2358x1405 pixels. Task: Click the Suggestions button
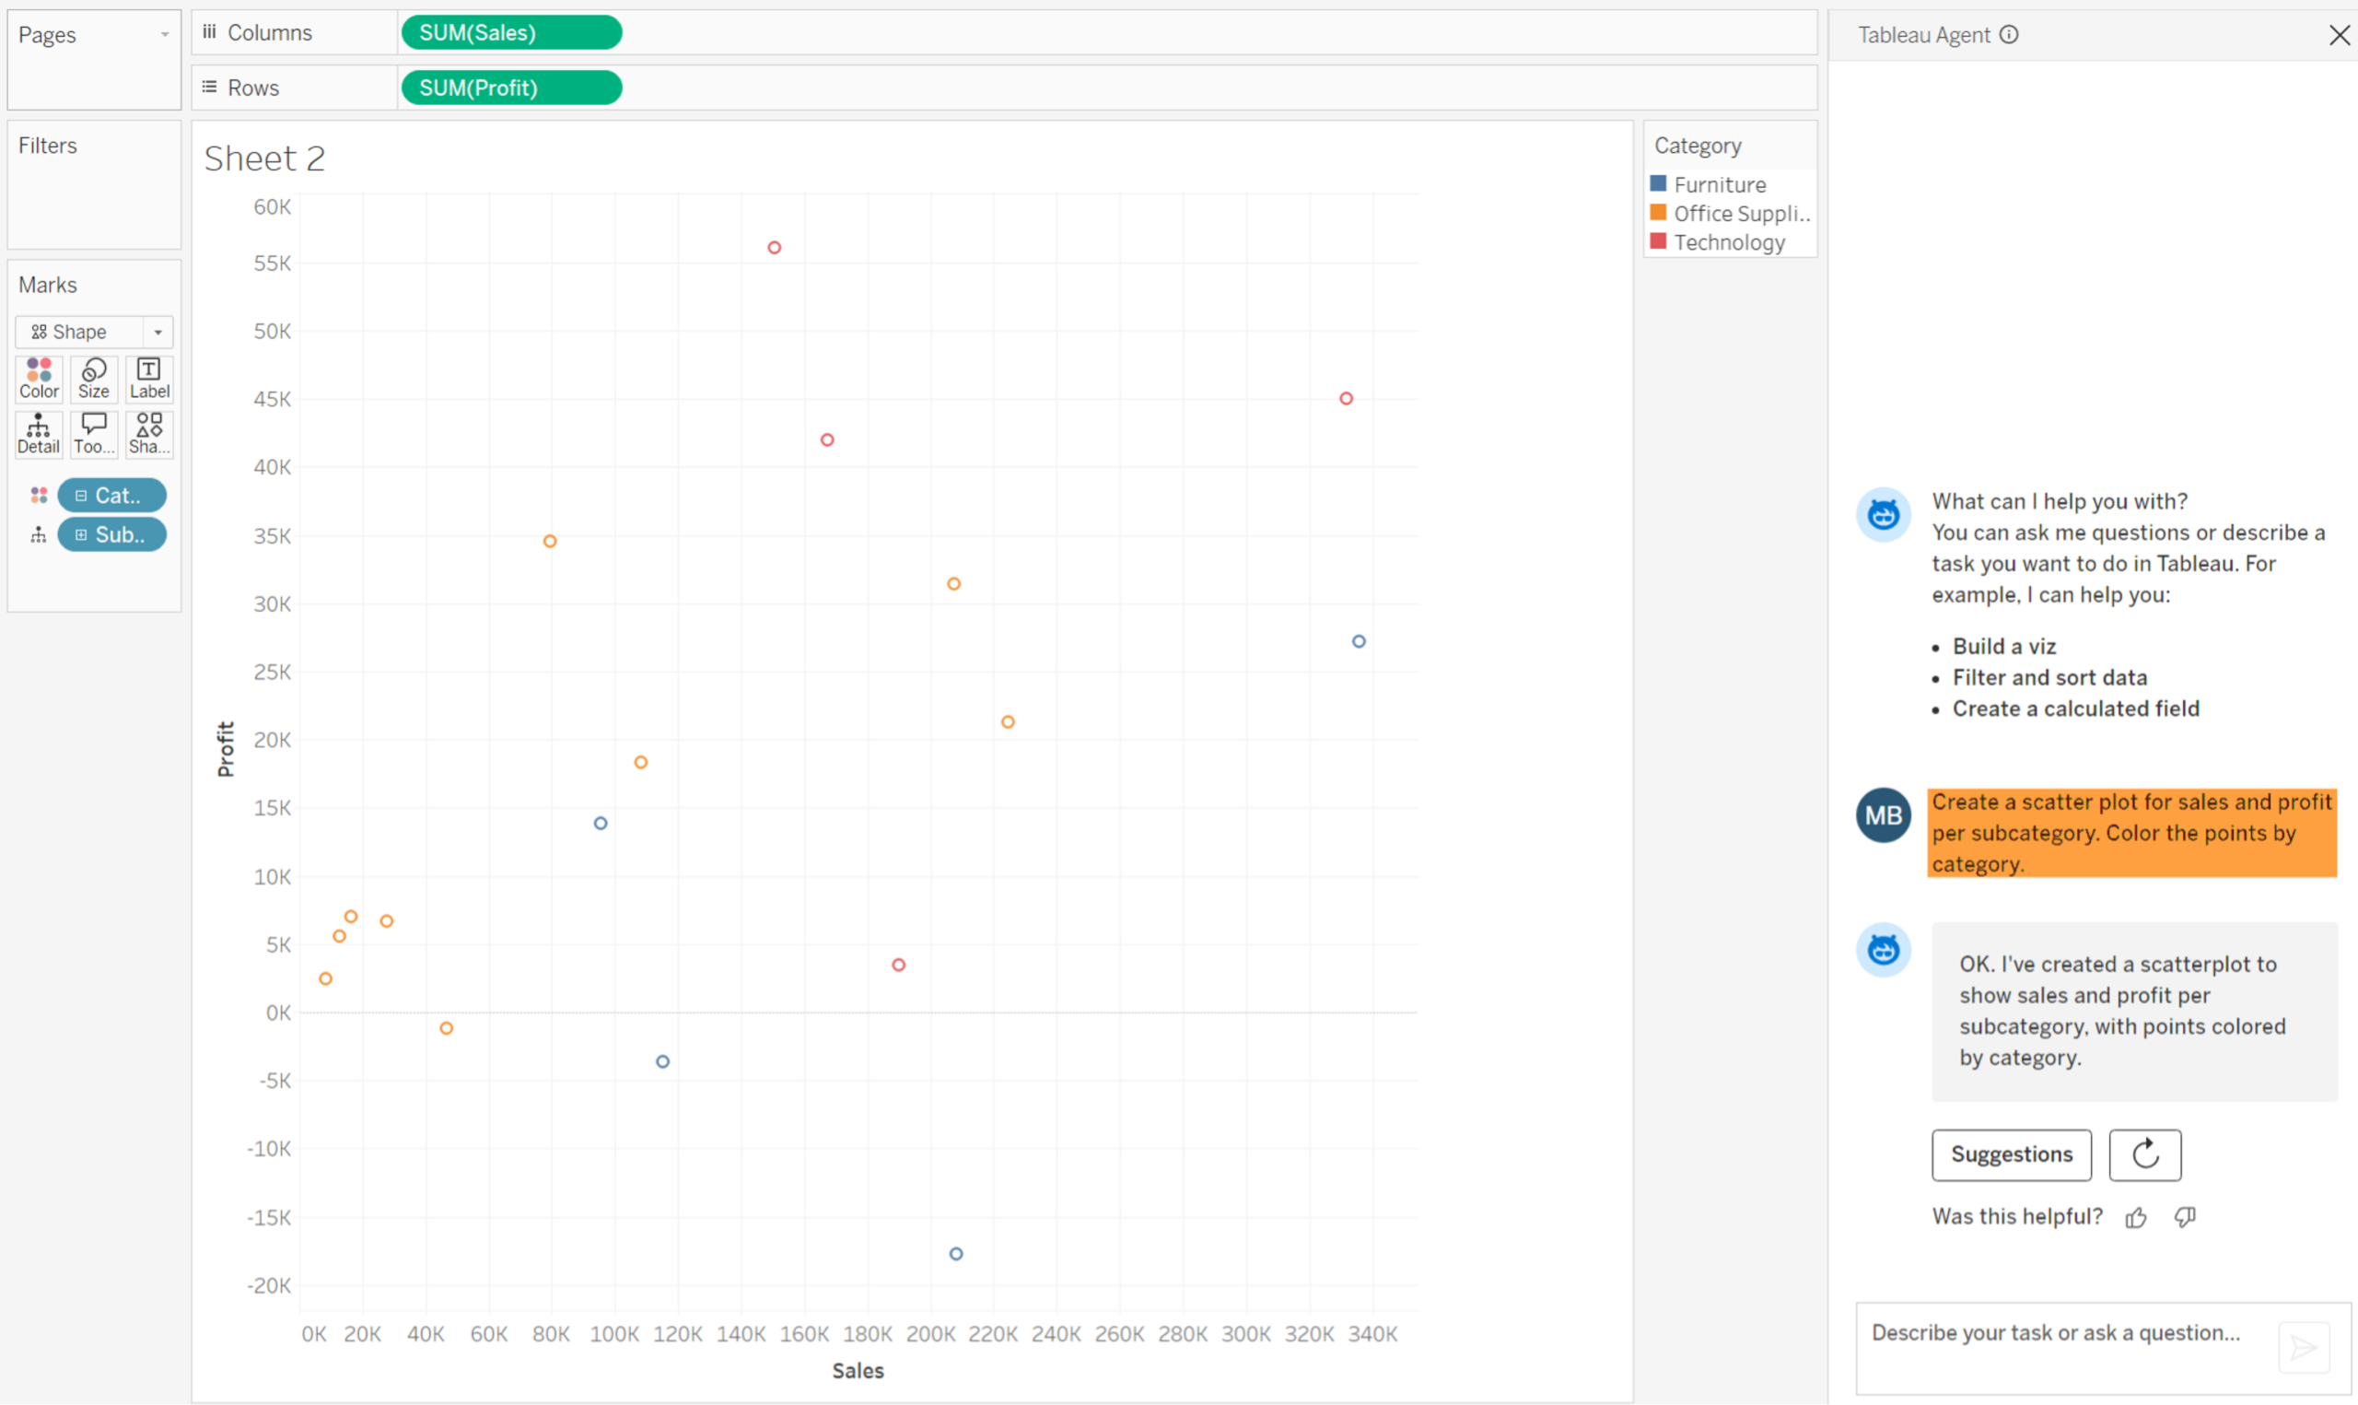(2011, 1154)
